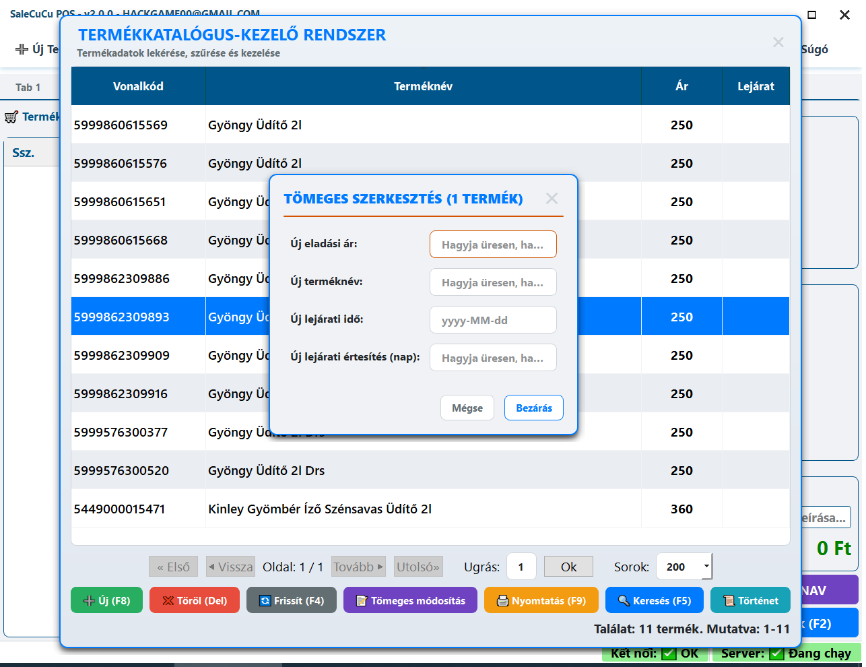This screenshot has width=866, height=667.
Task: Click the printer icon on Nyomtatás button
Action: click(502, 600)
